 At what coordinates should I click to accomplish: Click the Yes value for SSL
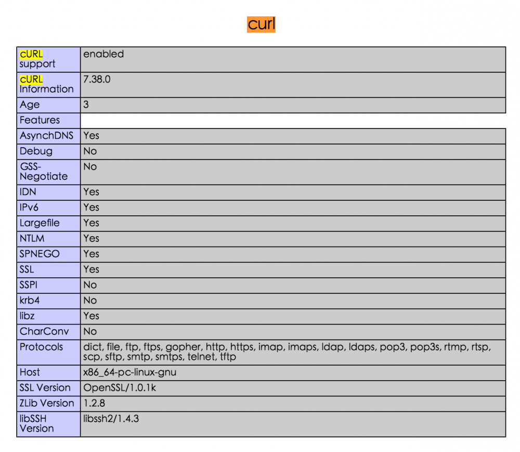tap(91, 269)
